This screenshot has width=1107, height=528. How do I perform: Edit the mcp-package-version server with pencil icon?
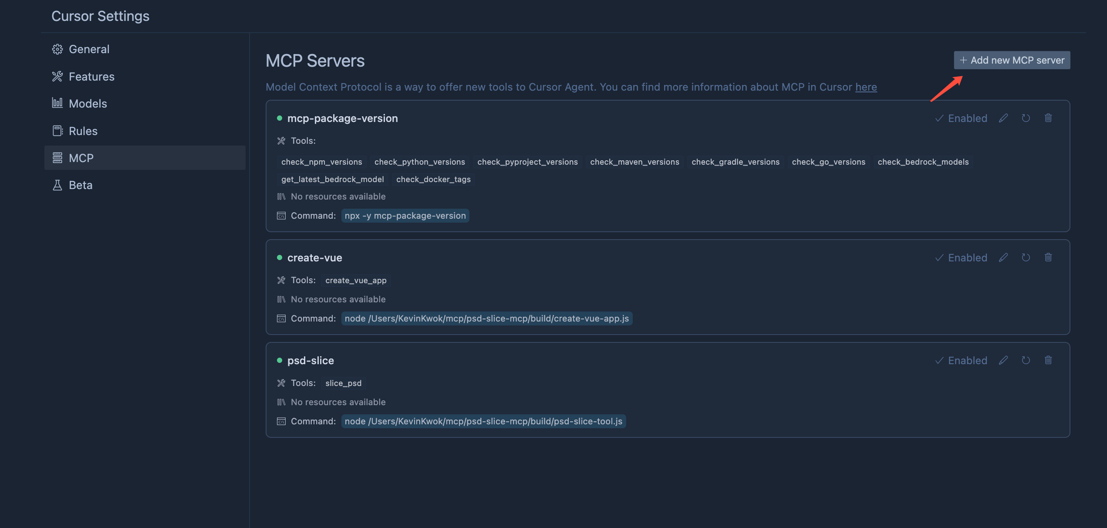tap(1003, 118)
